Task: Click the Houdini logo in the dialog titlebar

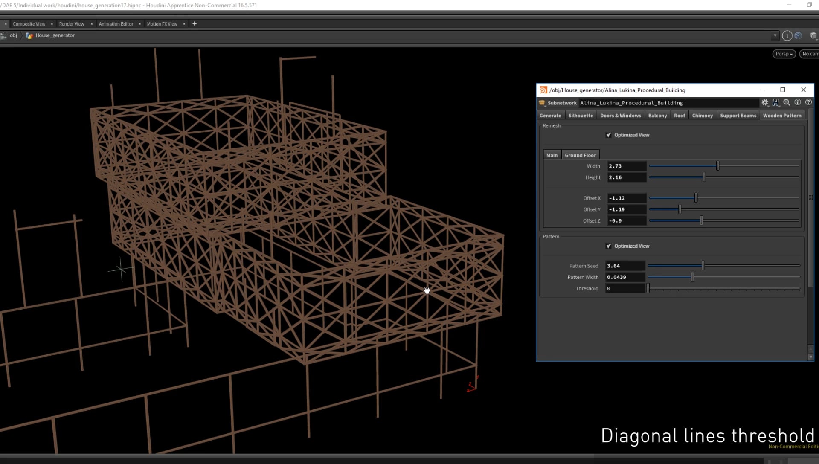Action: tap(543, 90)
